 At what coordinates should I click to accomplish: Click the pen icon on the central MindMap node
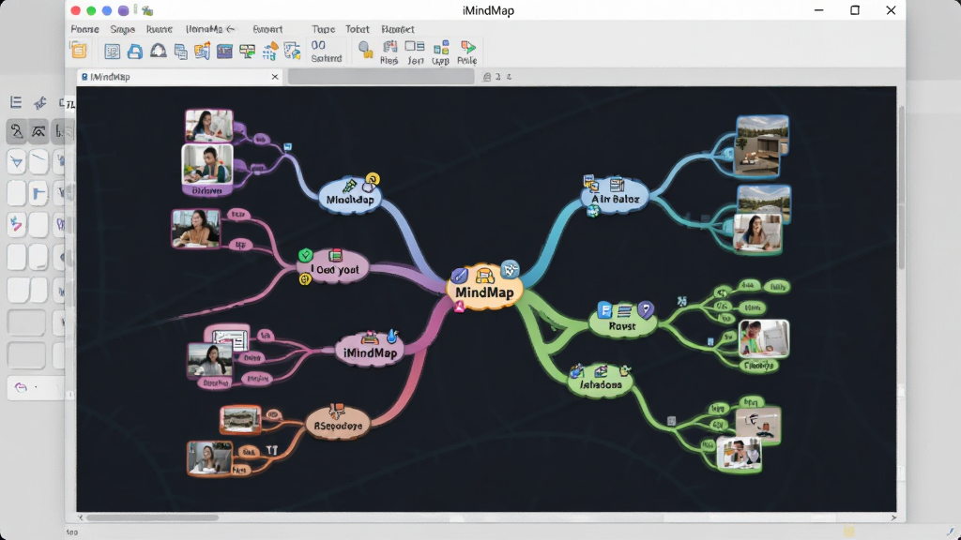click(460, 276)
